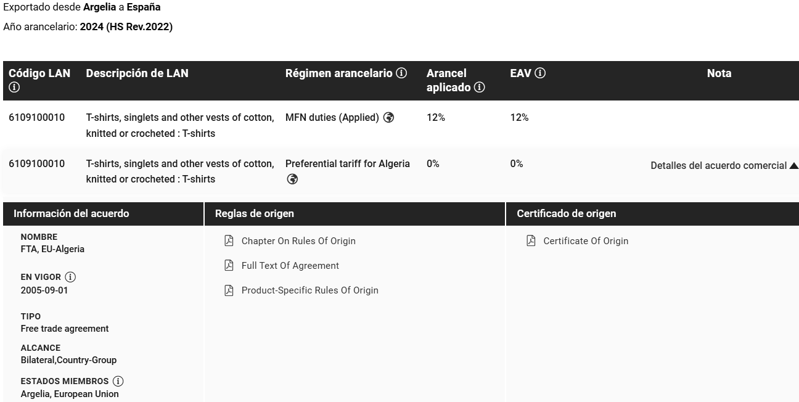Image resolution: width=799 pixels, height=402 pixels.
Task: Click the info icon beside EAV header
Action: [540, 73]
